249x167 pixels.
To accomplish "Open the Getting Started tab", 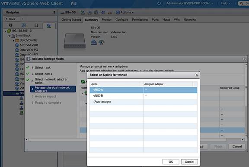I will [x=71, y=19].
